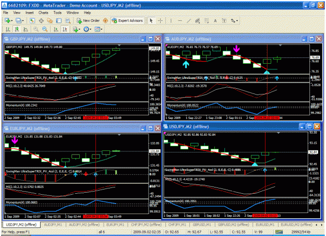Switch to CHFJPY,M2 (offline) tab
326x236 pixels.
[147, 225]
